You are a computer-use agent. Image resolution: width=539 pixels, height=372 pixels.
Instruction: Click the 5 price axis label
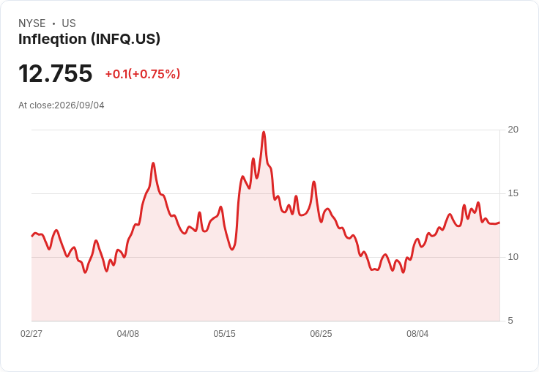pos(510,321)
